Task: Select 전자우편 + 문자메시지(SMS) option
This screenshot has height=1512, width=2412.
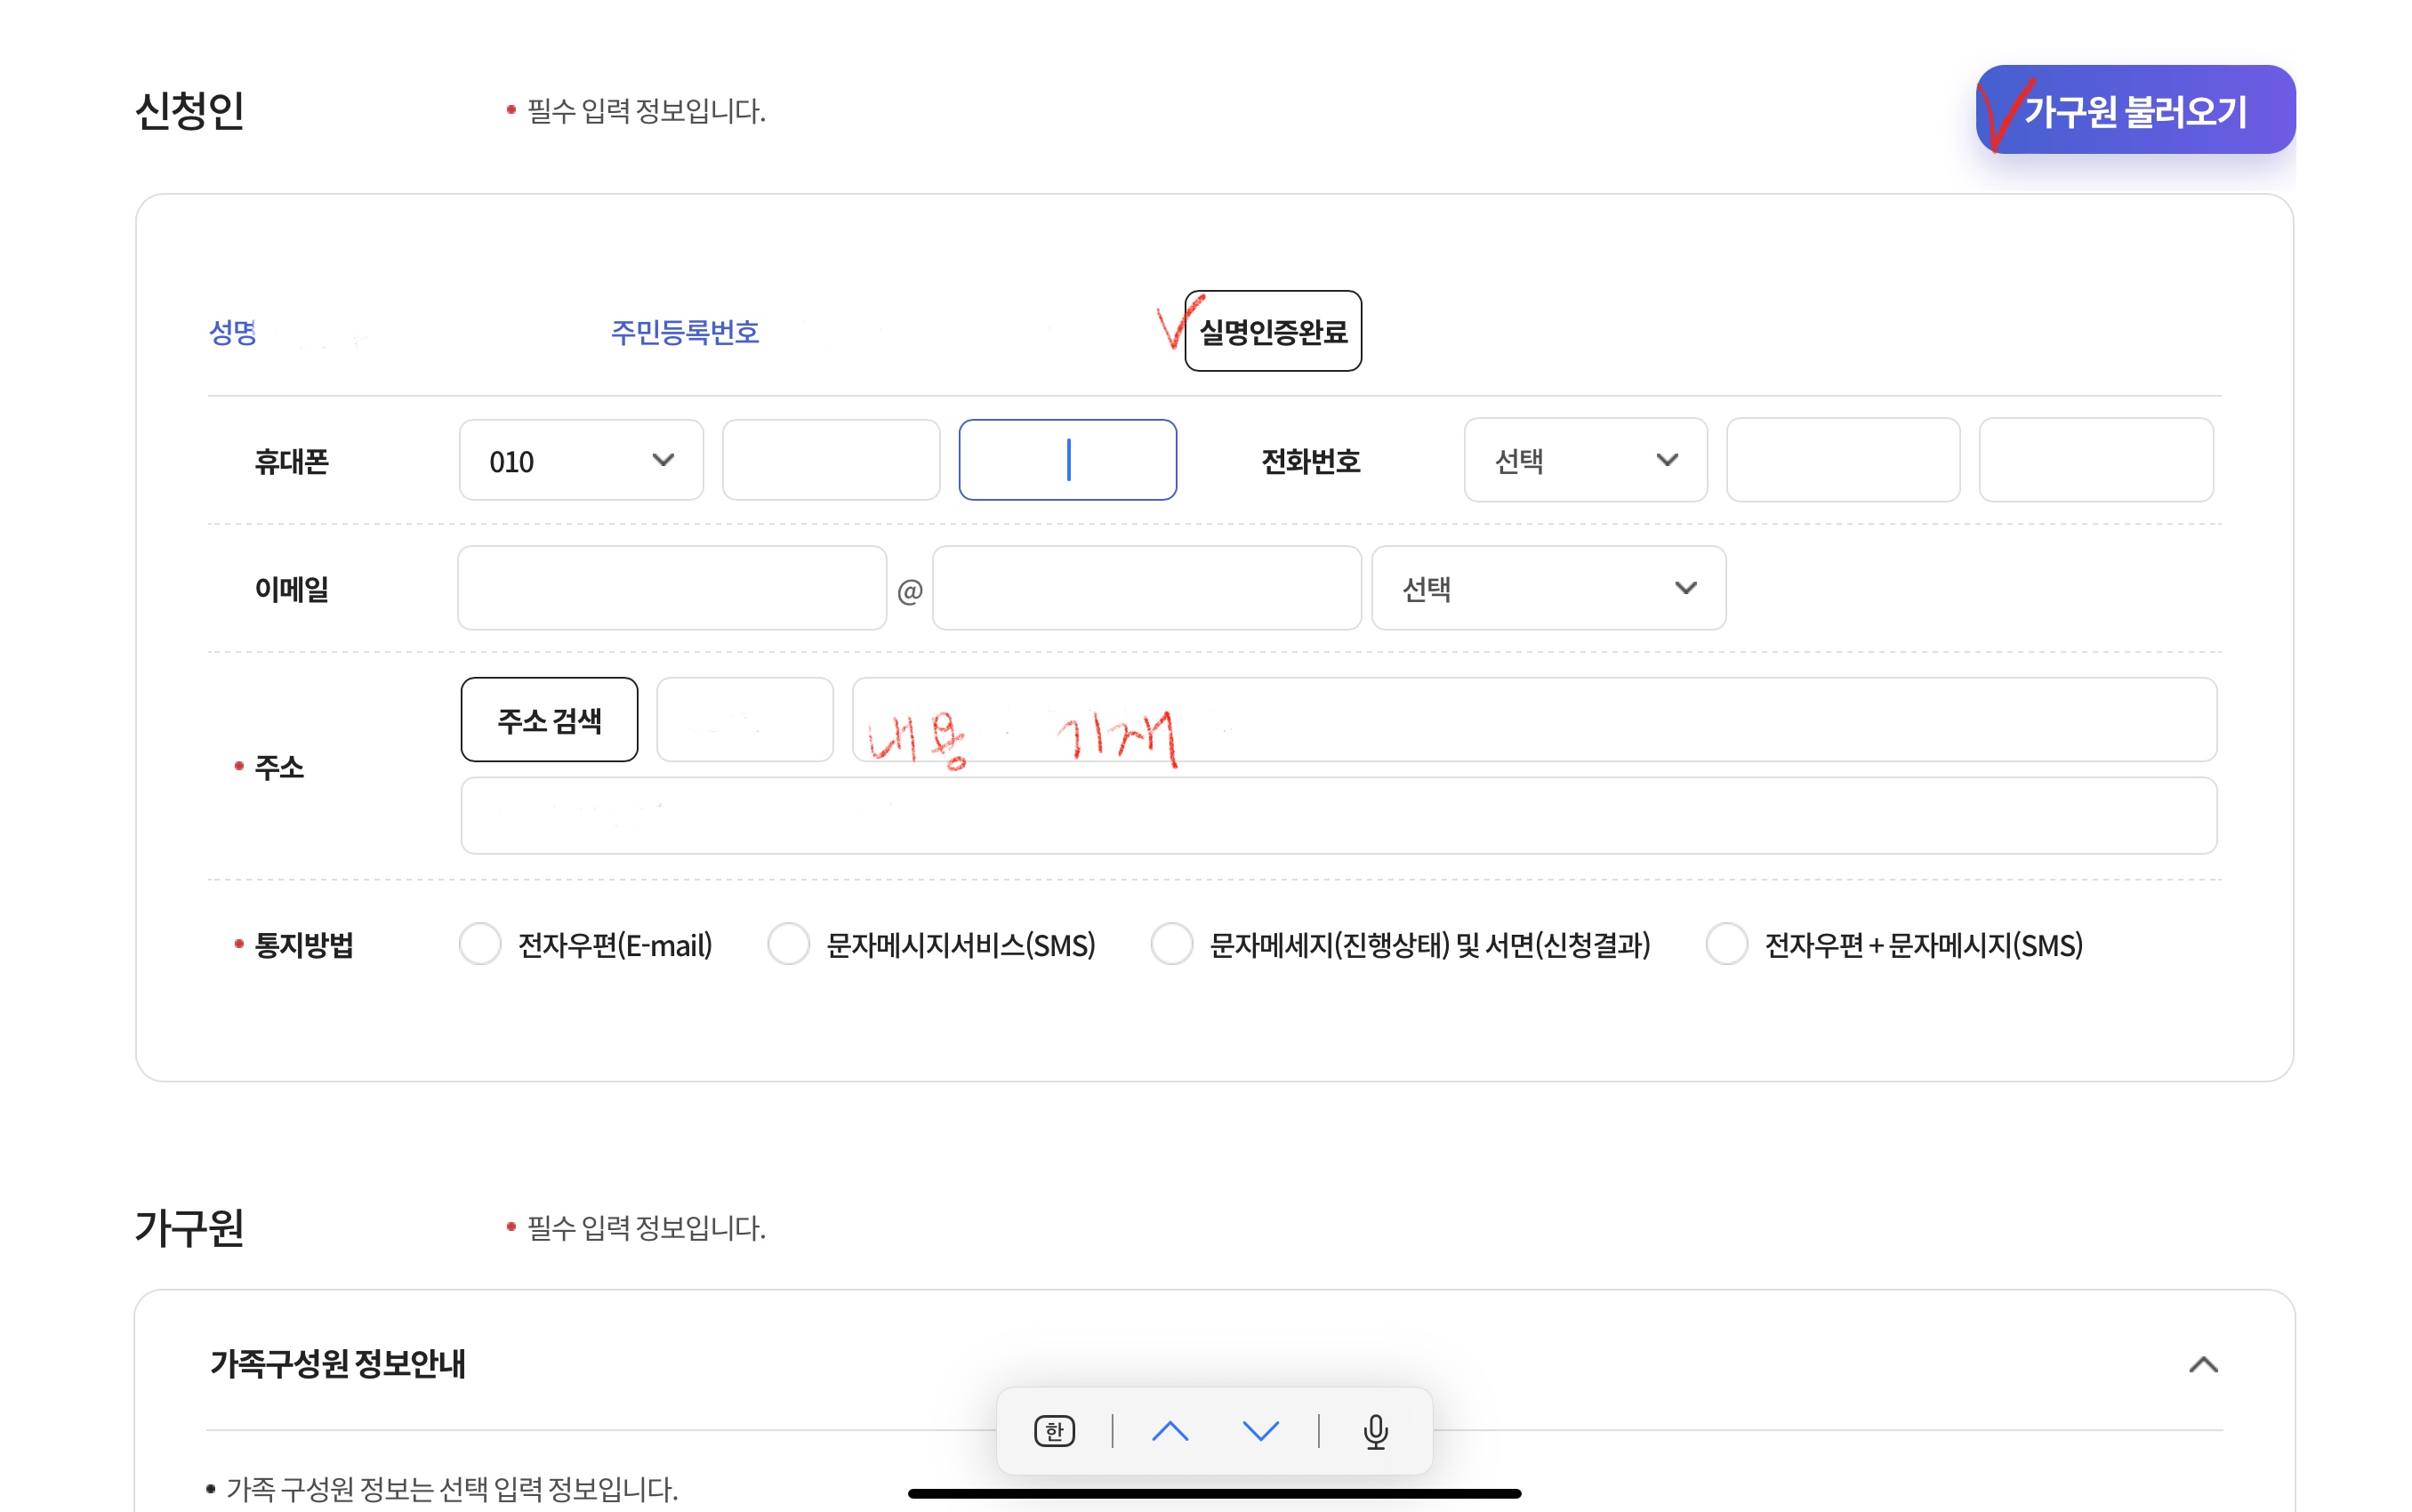Action: [1726, 944]
